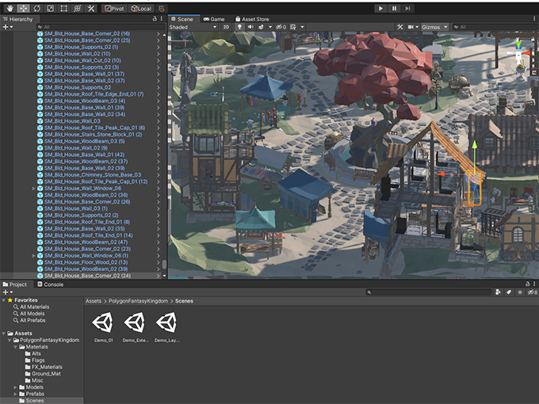
Task: Open Gizmos dropdown arrow
Action: pos(445,27)
